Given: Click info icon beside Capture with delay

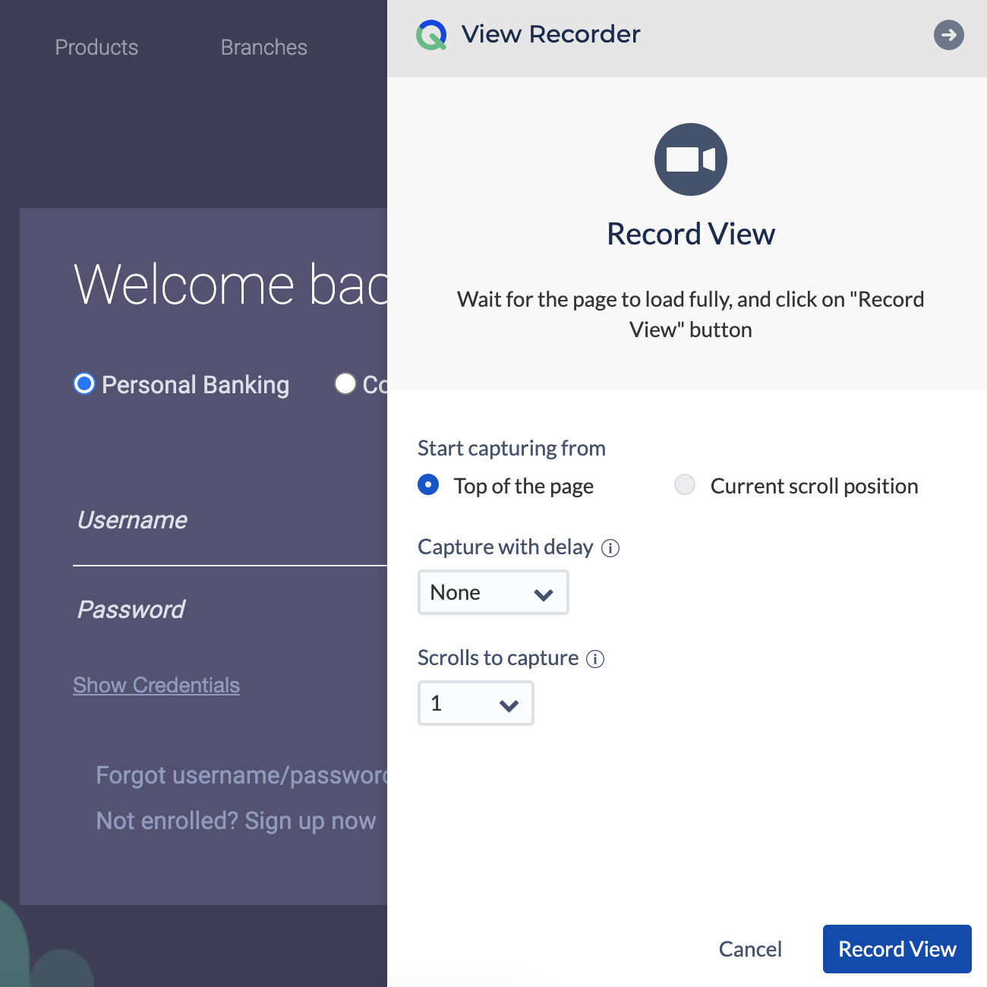Looking at the screenshot, I should (x=610, y=548).
